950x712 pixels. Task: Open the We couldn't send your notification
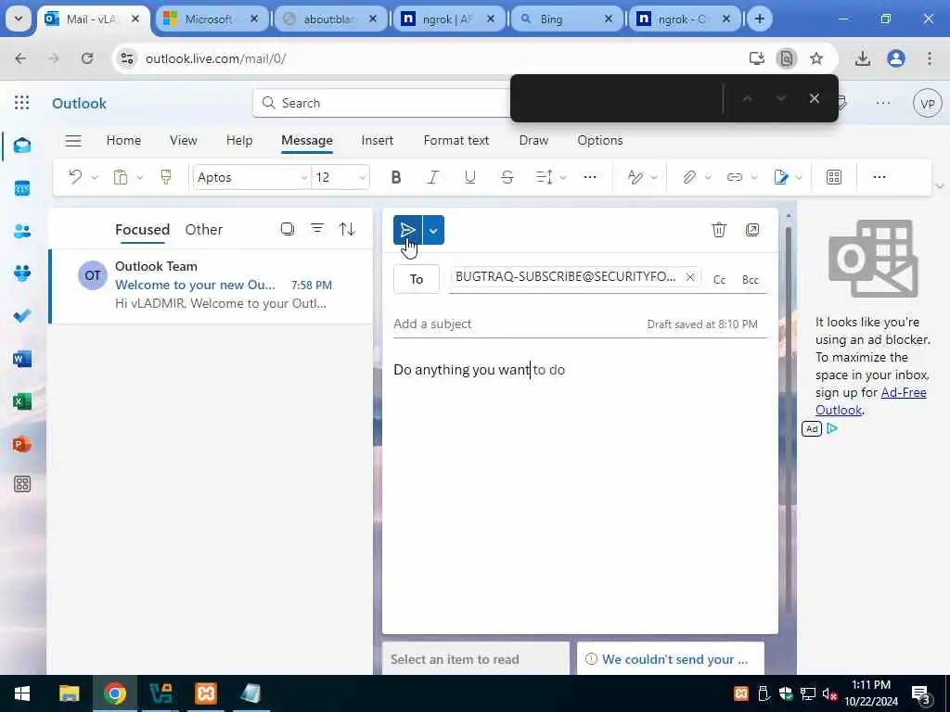(x=670, y=659)
